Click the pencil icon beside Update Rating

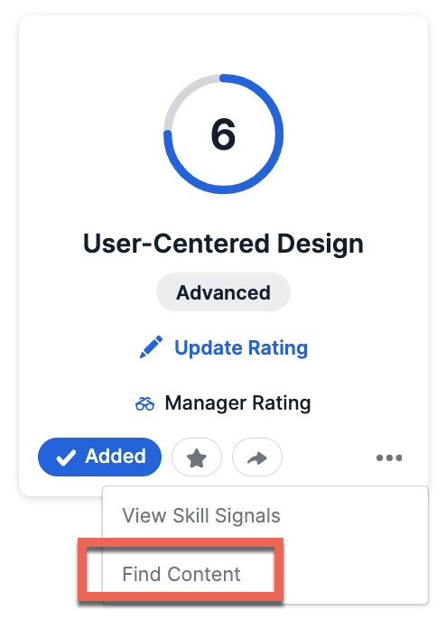click(x=151, y=347)
